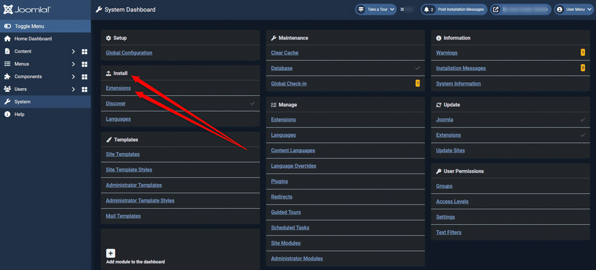Open the Take a Tour dropdown
The height and width of the screenshot is (270, 596).
click(x=375, y=10)
